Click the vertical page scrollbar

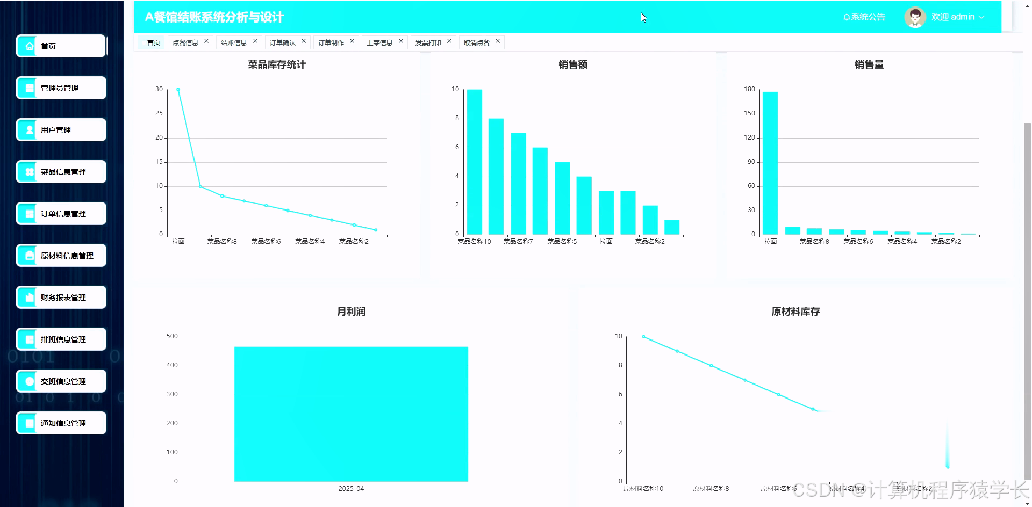(1027, 301)
